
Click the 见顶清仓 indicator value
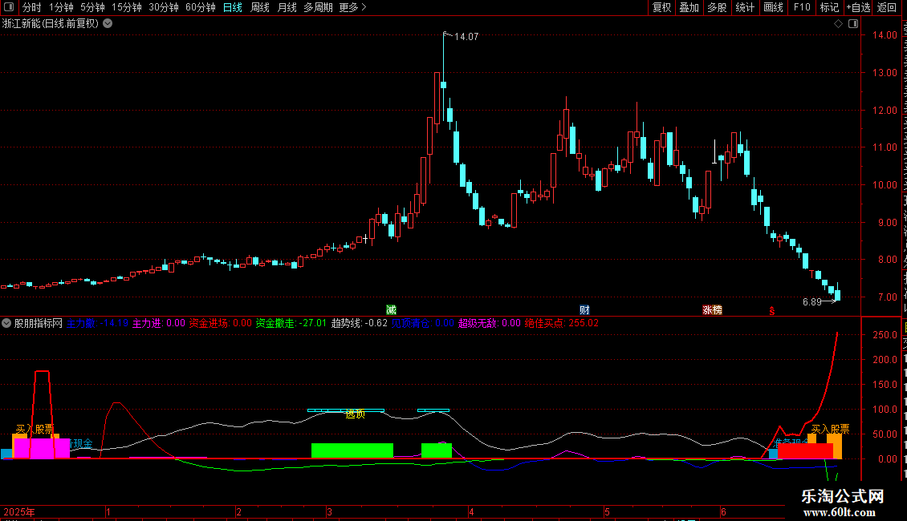[x=423, y=324]
